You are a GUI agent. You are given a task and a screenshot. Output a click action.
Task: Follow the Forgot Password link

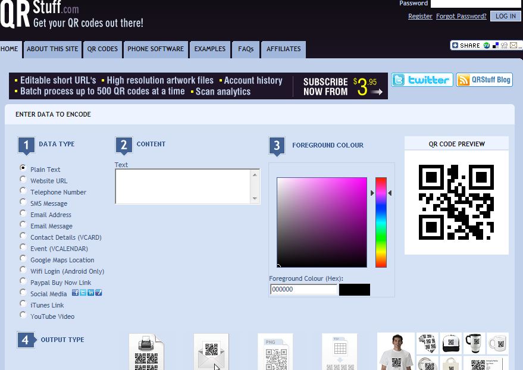coord(461,16)
